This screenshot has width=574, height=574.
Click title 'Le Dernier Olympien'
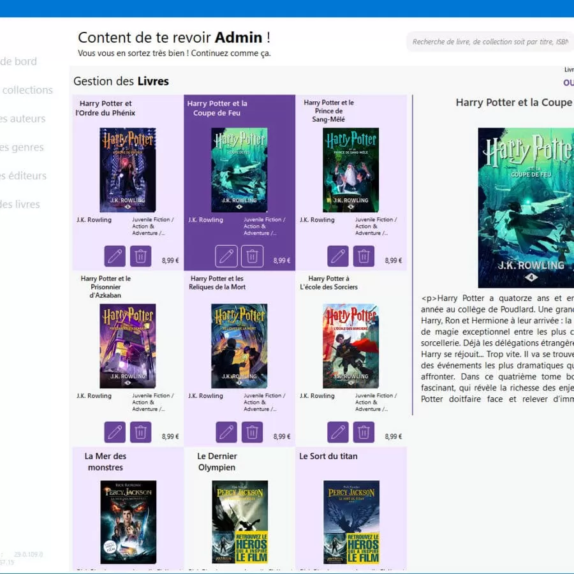tap(217, 462)
